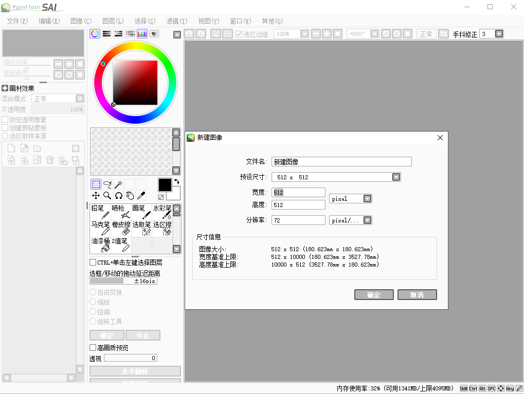Open the 滤镜 menu
Image resolution: width=524 pixels, height=394 pixels.
coord(176,21)
